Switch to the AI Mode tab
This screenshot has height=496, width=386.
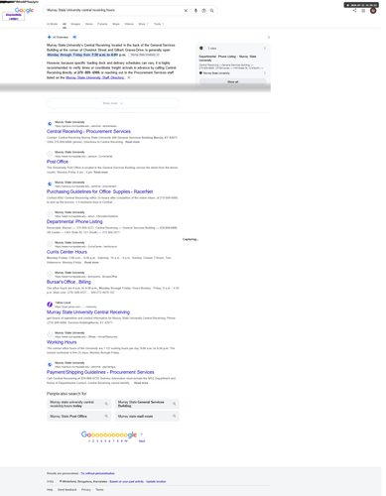(x=52, y=24)
